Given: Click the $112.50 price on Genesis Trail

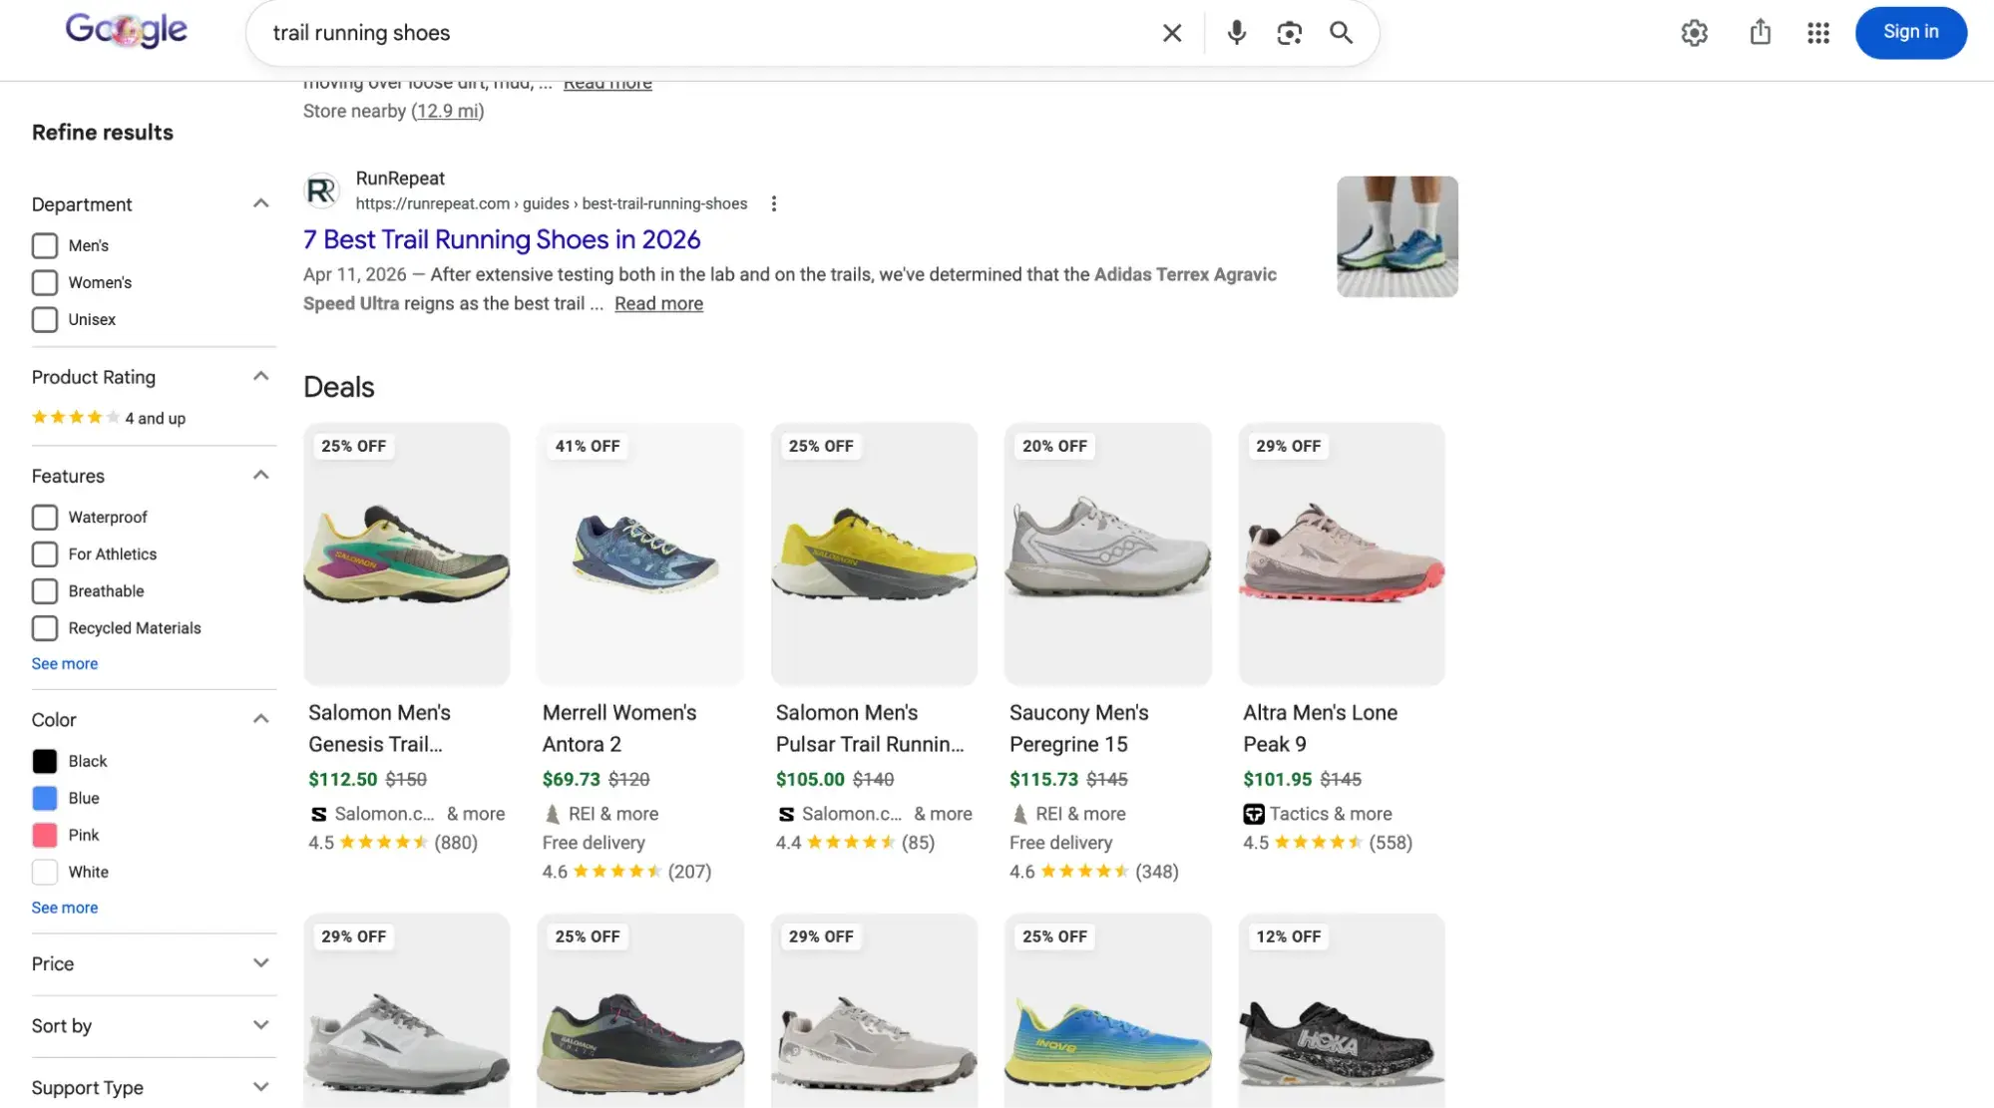Looking at the screenshot, I should (343, 779).
